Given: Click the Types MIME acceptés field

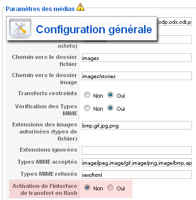Looking at the screenshot, I should coord(137,163).
